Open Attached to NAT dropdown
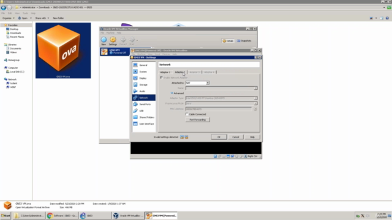 [x=197, y=83]
